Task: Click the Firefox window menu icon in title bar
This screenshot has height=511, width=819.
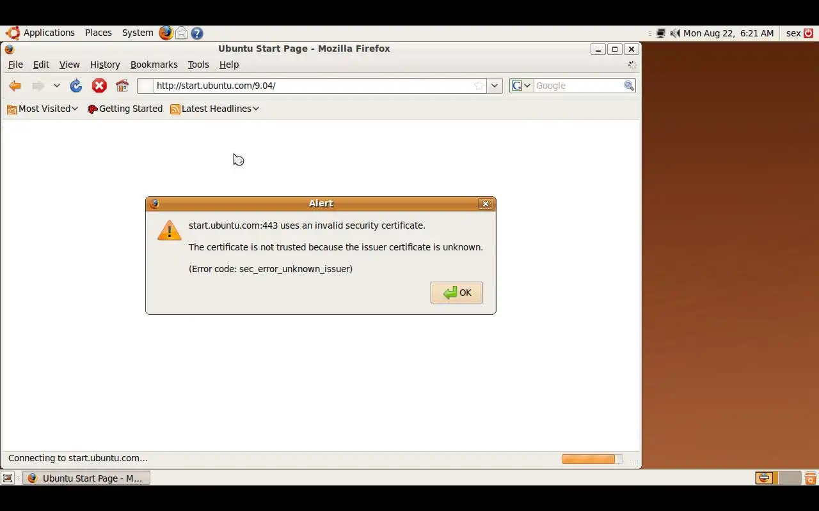Action: [9, 49]
